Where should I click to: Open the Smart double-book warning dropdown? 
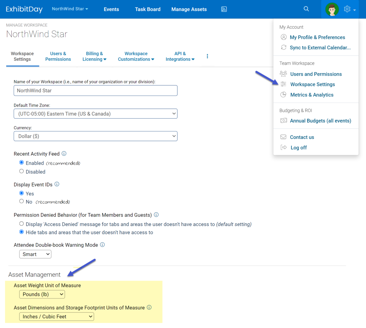(35, 254)
